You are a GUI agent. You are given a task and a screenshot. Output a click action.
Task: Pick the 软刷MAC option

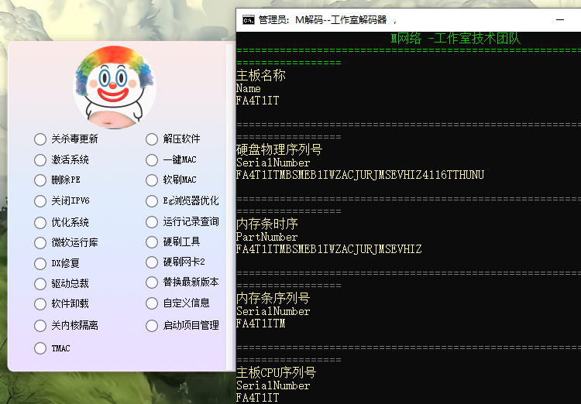click(x=153, y=180)
